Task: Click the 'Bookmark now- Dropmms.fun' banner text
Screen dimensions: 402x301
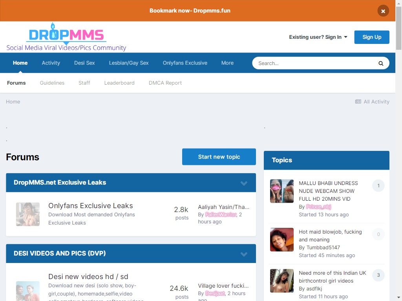Action: pyautogui.click(x=190, y=11)
